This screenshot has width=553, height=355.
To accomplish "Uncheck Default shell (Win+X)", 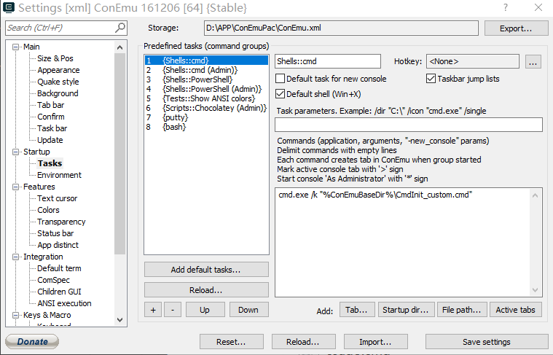I will click(x=280, y=94).
